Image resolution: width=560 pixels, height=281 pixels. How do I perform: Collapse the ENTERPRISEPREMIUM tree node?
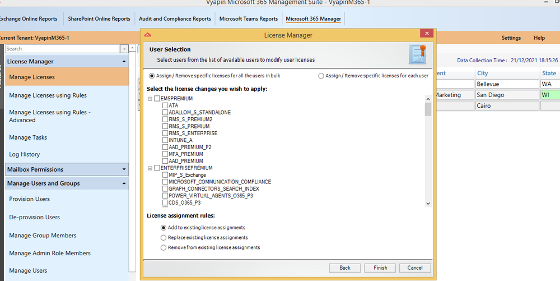point(150,168)
